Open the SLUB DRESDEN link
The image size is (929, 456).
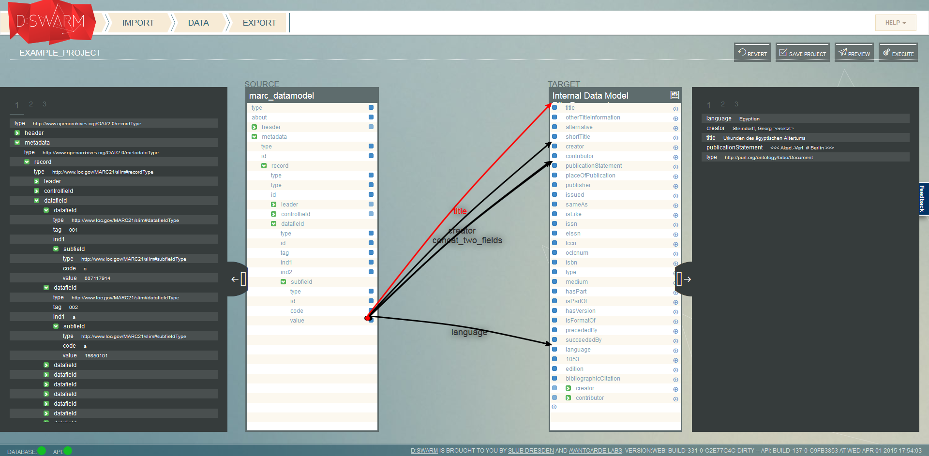[x=530, y=450]
